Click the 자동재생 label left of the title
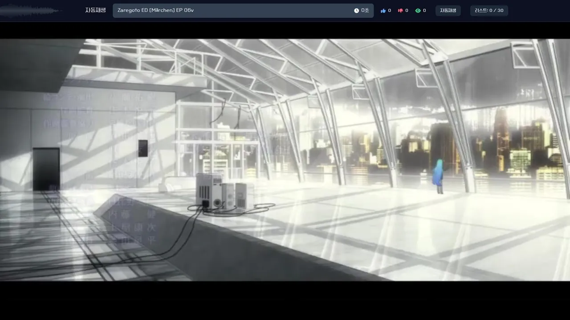Viewport: 570px width, 320px height. point(96,10)
